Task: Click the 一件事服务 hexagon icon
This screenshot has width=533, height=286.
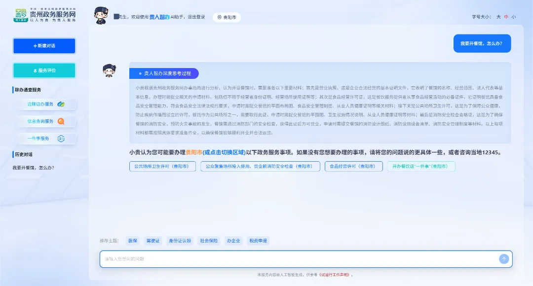Action: click(61, 139)
